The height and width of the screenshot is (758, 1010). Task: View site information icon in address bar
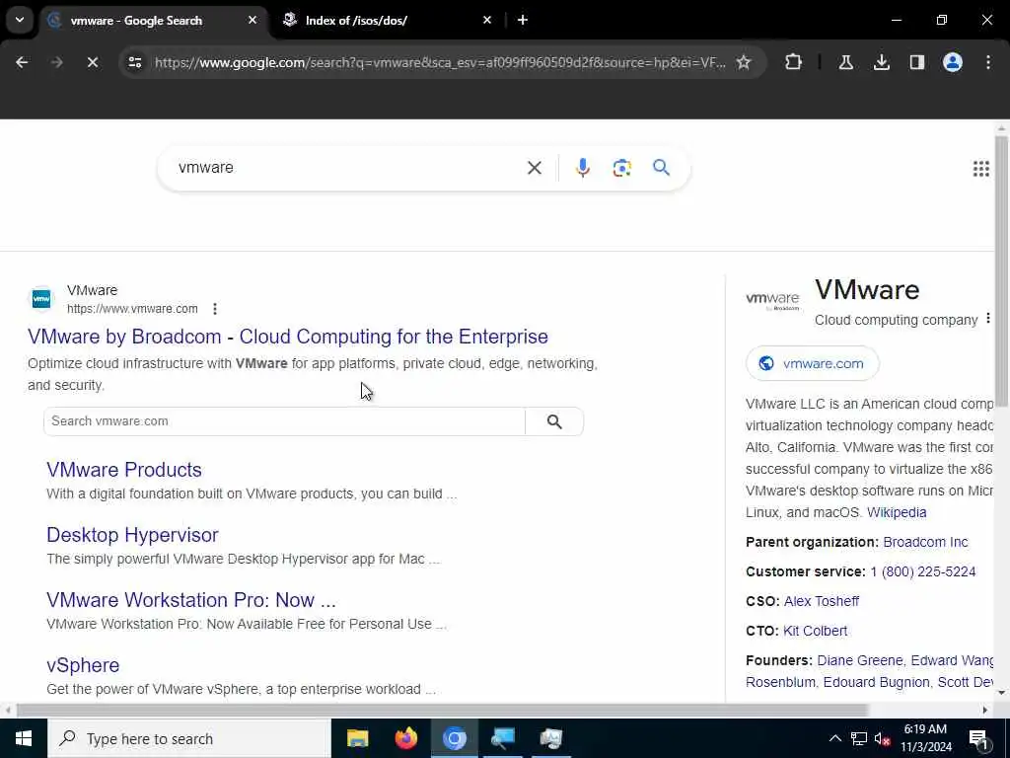pyautogui.click(x=134, y=62)
